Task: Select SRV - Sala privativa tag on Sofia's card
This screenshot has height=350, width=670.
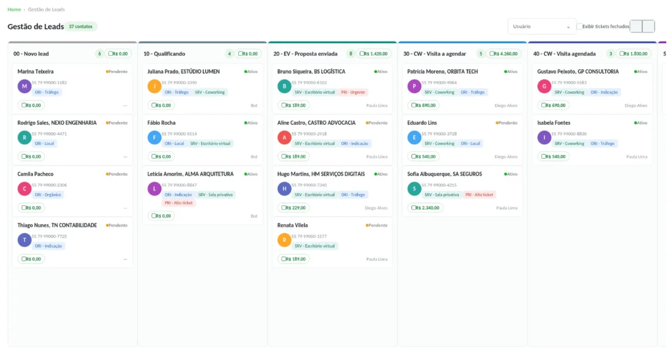Action: [x=442, y=195]
